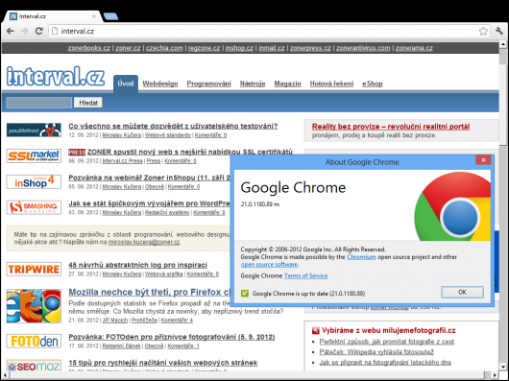Image resolution: width=509 pixels, height=381 pixels.
Task: Open zonerantivirus.com in the top bar
Action: 363,48
